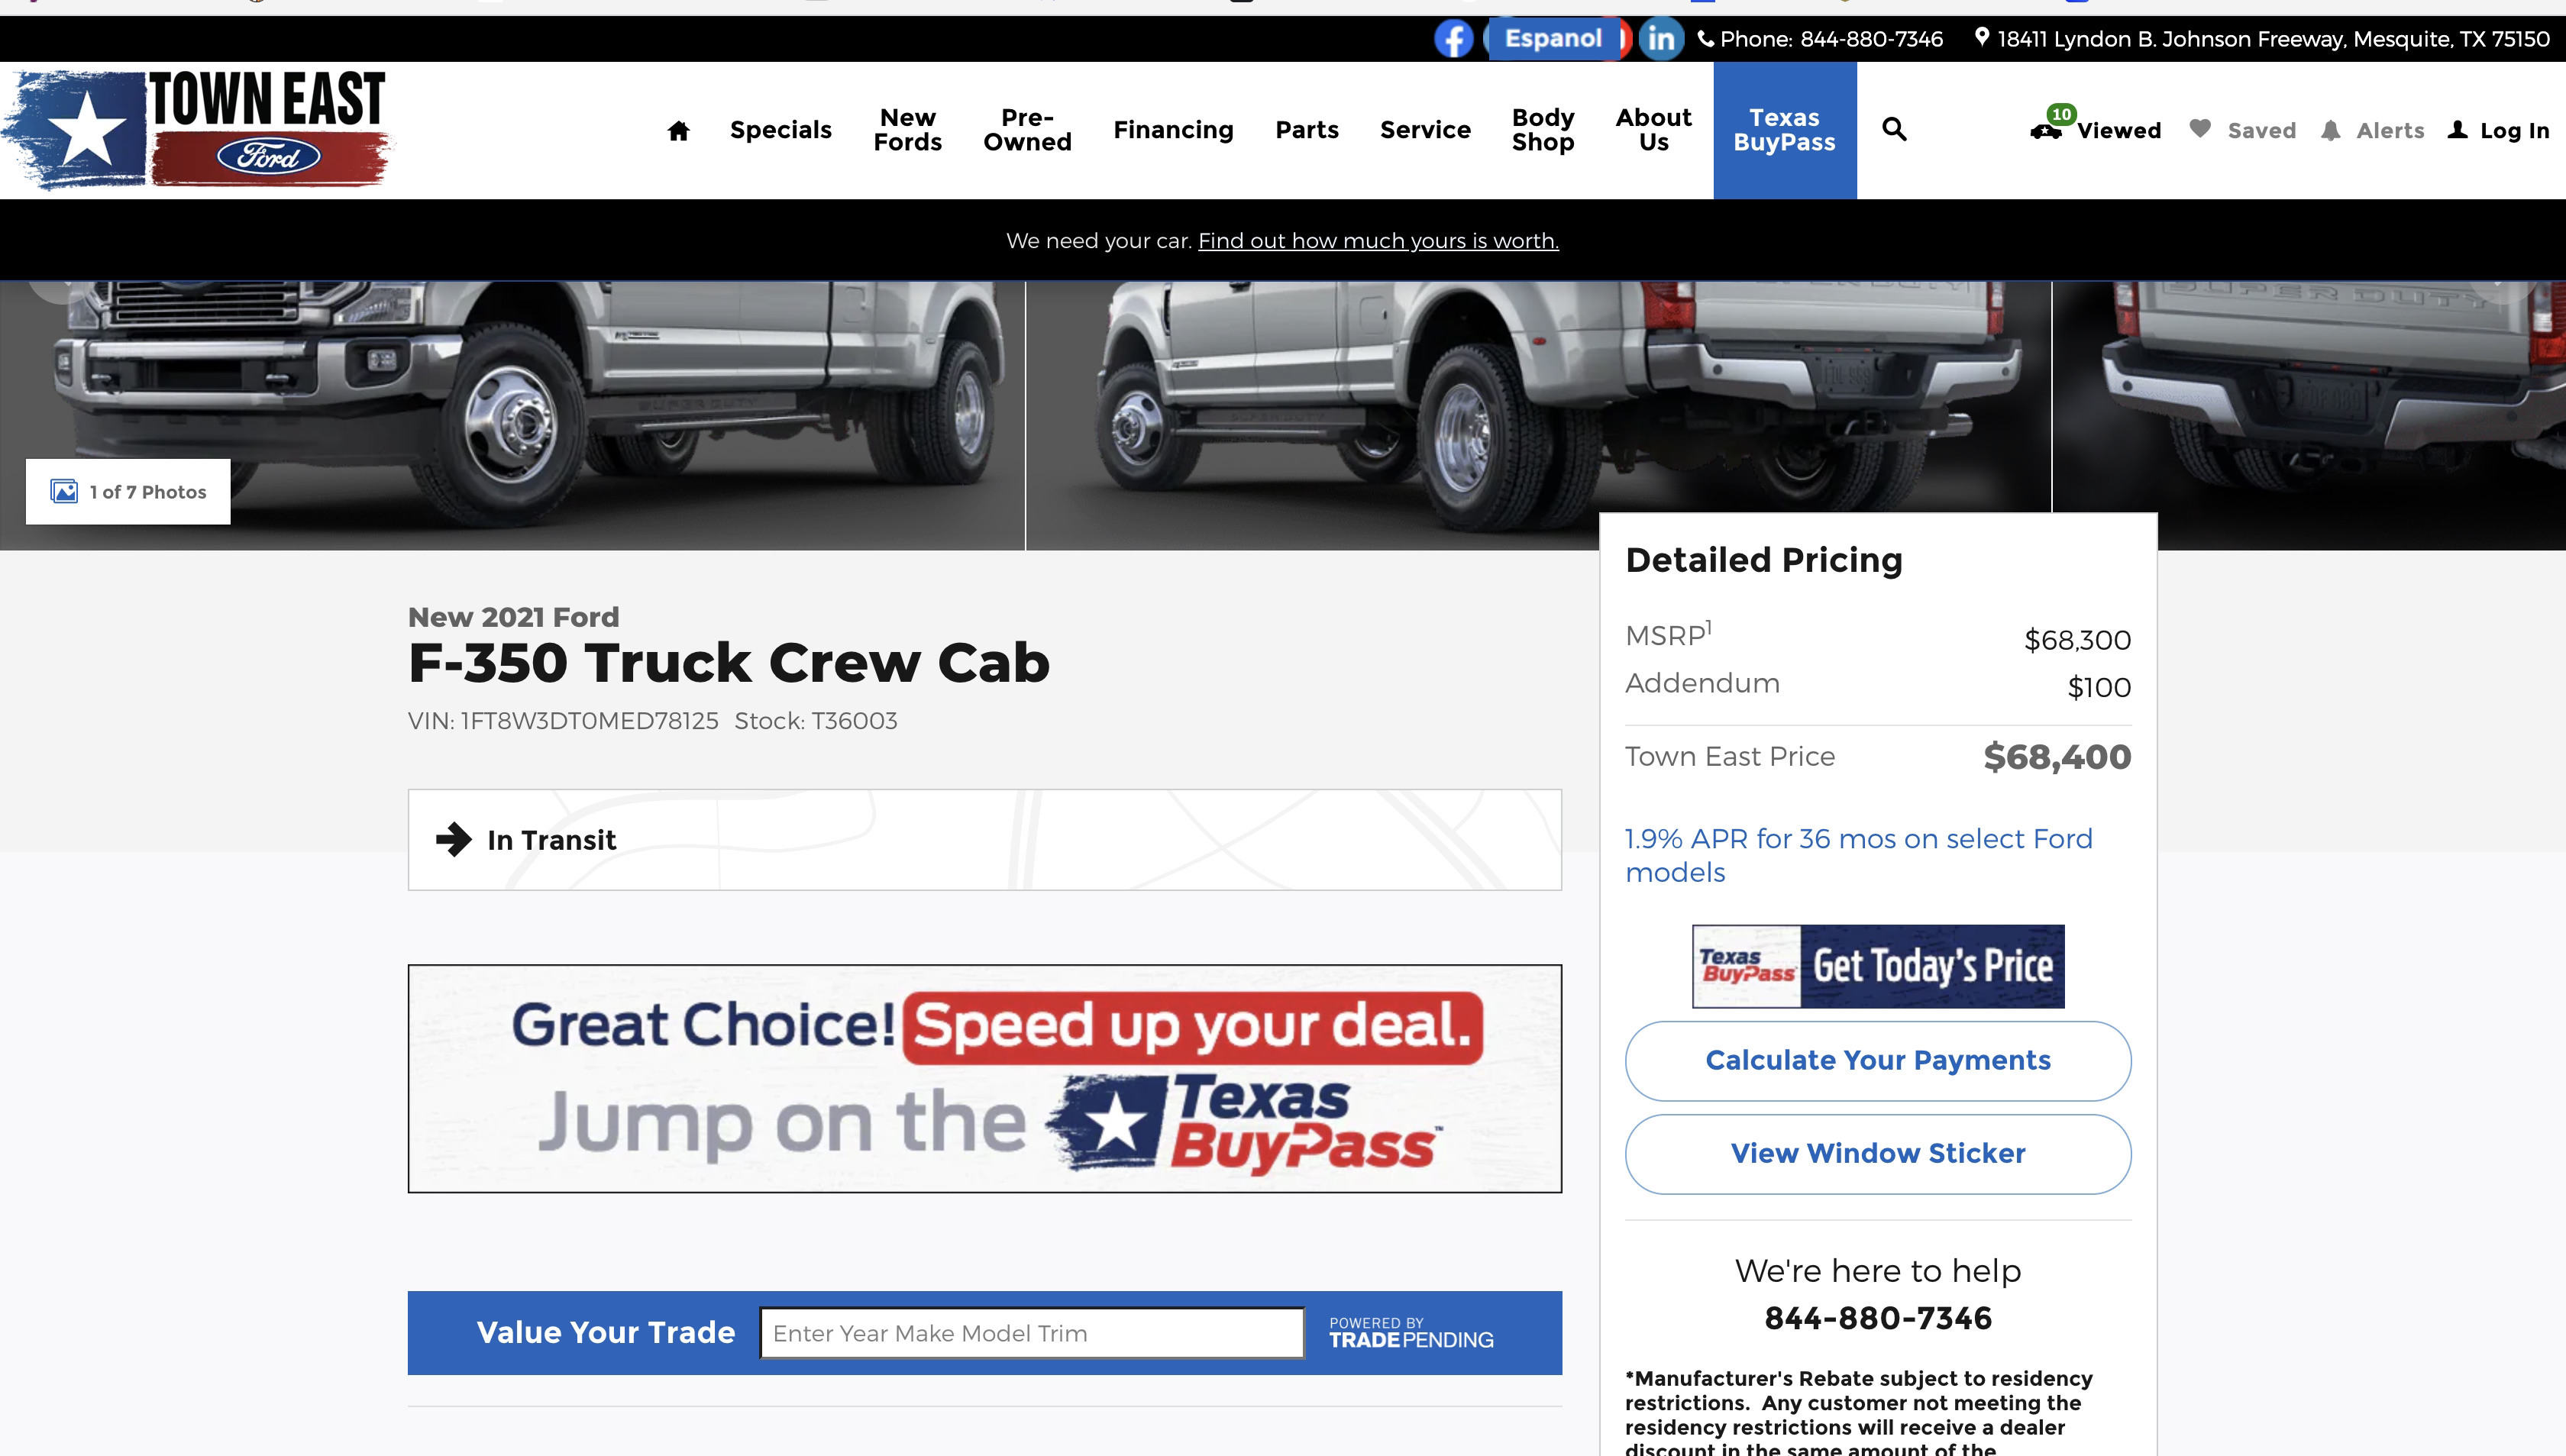Click the Value Your Trade label

pos(606,1332)
